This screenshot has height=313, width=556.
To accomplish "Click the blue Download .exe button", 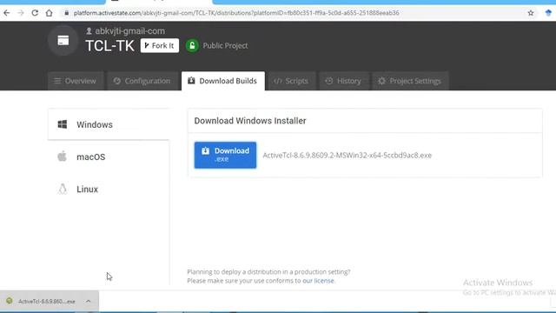I will click(x=225, y=155).
